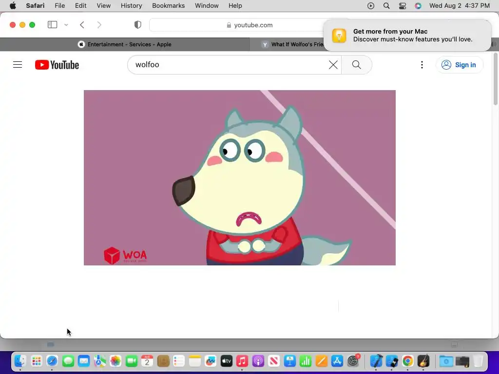Open Pages from the Dock

pos(322,361)
